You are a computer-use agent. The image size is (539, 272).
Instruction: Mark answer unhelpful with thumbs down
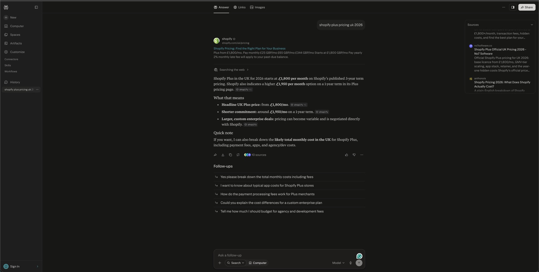click(x=354, y=155)
